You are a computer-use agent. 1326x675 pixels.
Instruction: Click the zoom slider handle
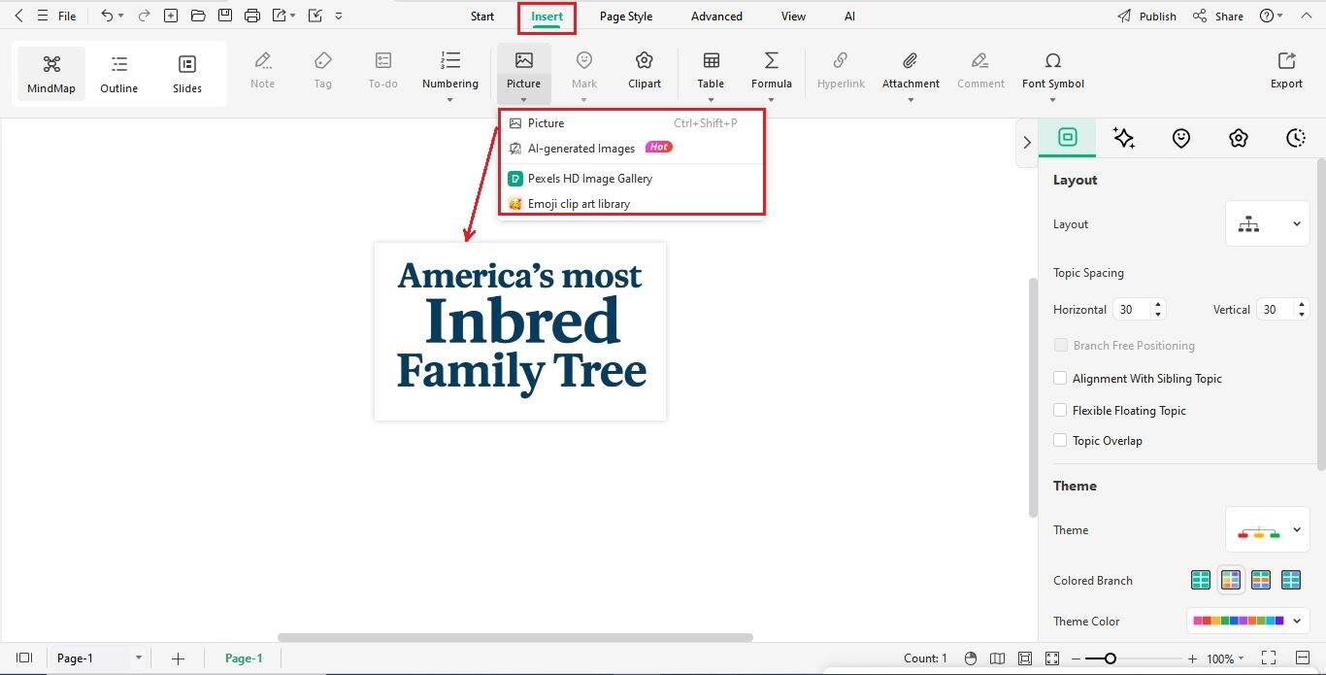pyautogui.click(x=1110, y=658)
